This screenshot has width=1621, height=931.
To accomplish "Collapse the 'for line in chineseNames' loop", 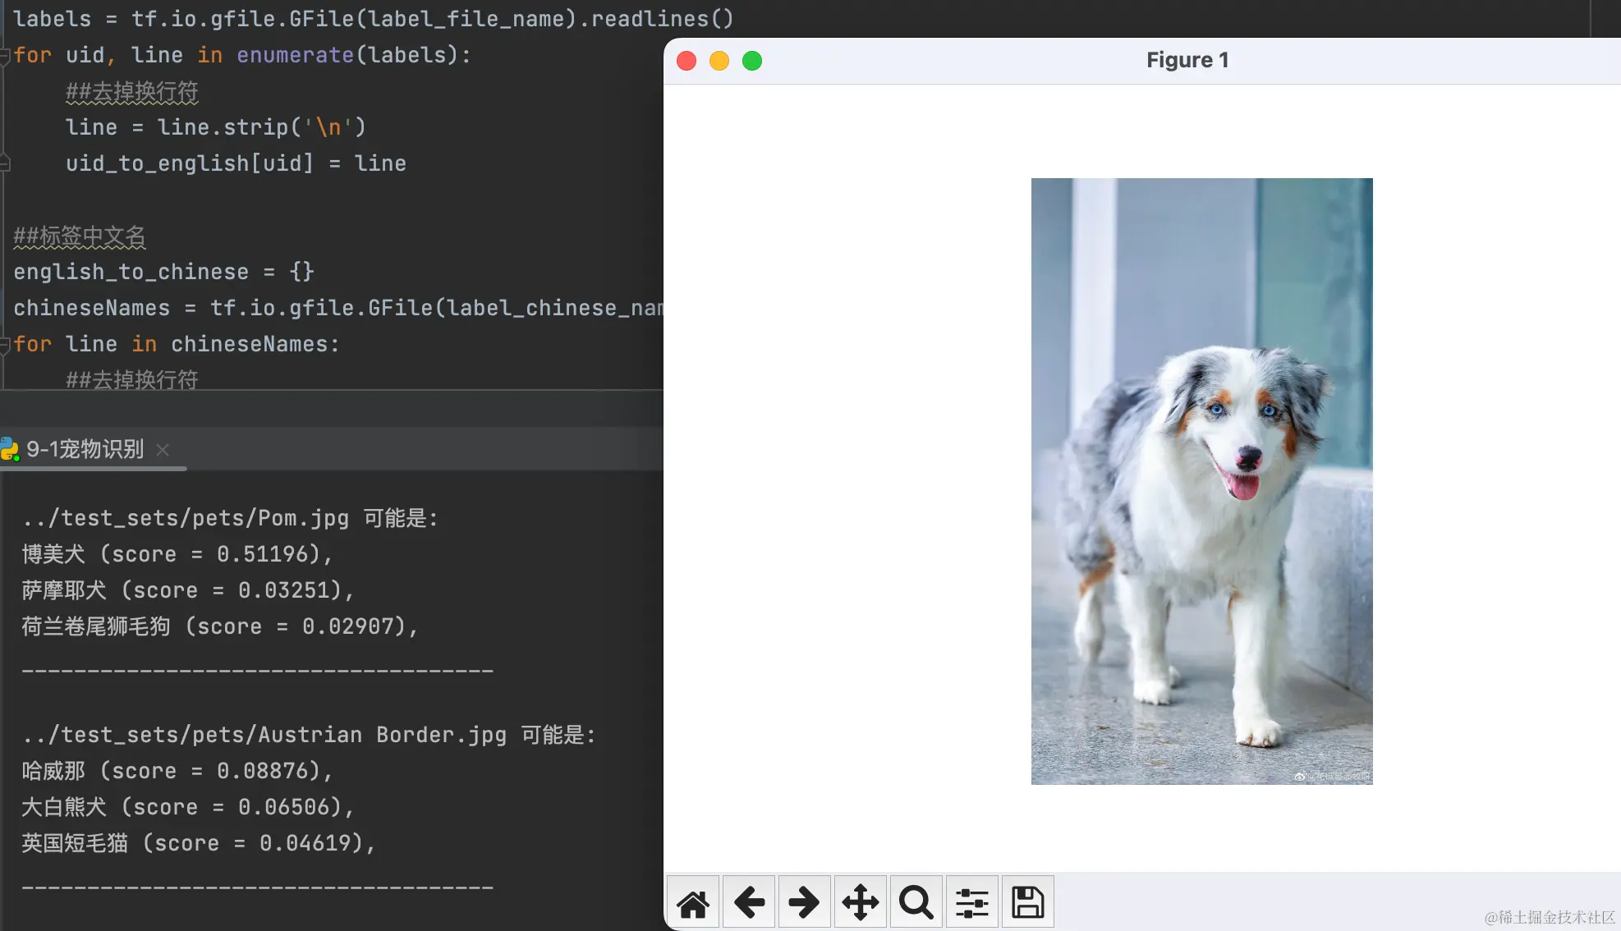I will [5, 345].
